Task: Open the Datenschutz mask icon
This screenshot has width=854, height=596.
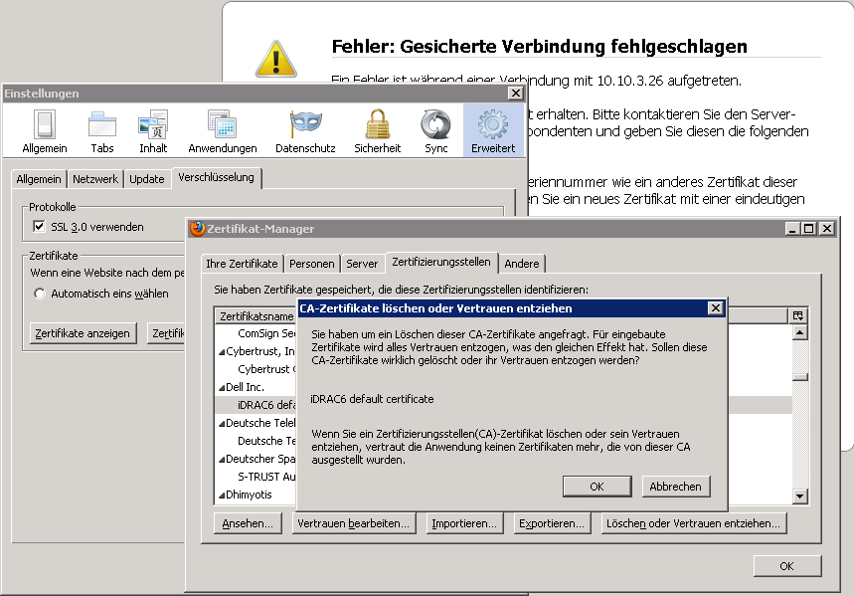Action: click(305, 124)
